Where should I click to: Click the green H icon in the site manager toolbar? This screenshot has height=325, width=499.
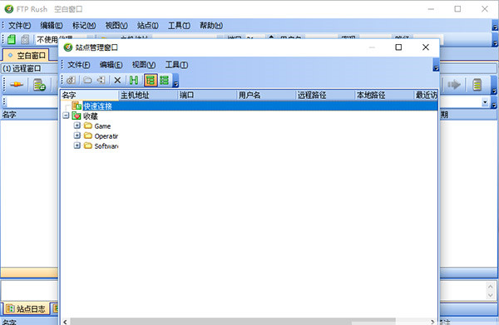pos(134,80)
